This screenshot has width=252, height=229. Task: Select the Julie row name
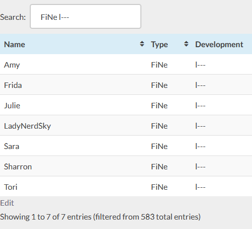pos(12,105)
